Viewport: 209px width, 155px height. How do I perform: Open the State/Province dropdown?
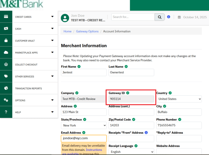pos(84,125)
